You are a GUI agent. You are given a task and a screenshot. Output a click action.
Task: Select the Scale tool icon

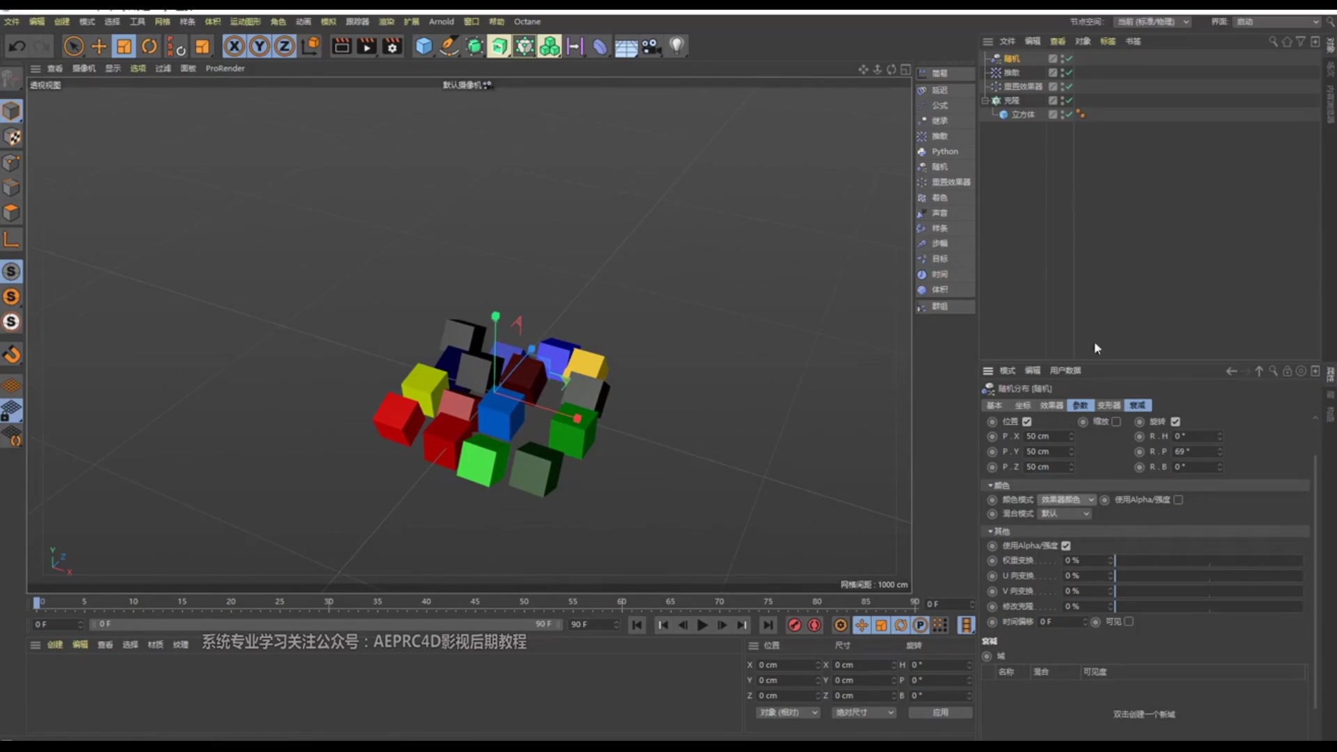[x=123, y=46]
